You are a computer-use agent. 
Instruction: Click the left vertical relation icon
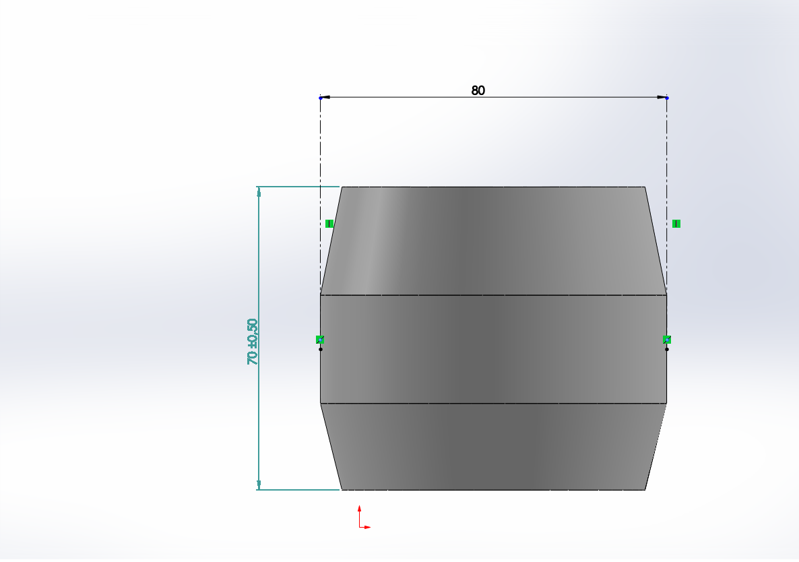tap(329, 223)
